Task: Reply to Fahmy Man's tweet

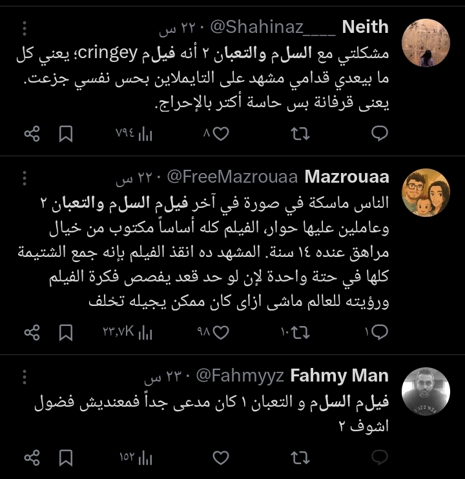Action: (380, 458)
